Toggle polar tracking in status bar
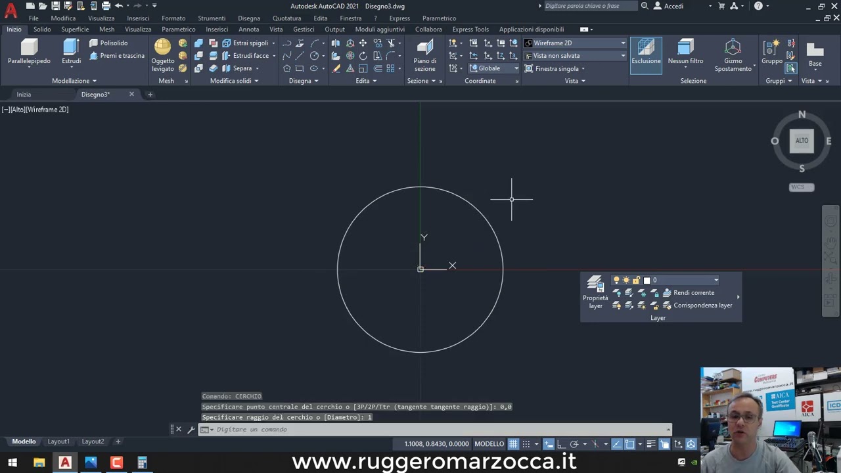Viewport: 841px width, 473px height. (x=574, y=444)
